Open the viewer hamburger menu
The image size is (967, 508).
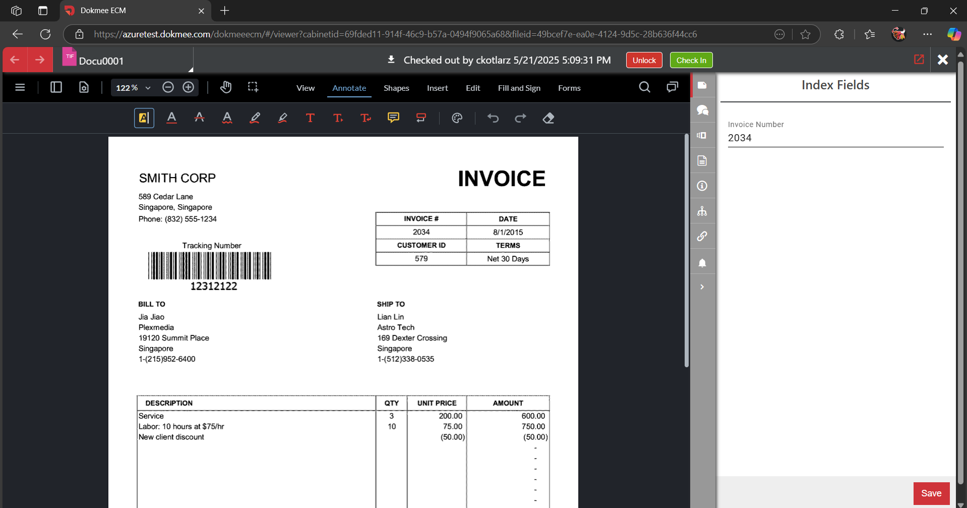20,87
